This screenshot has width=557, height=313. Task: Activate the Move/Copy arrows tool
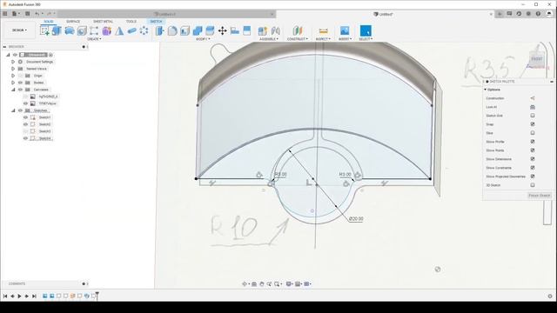pos(223,31)
